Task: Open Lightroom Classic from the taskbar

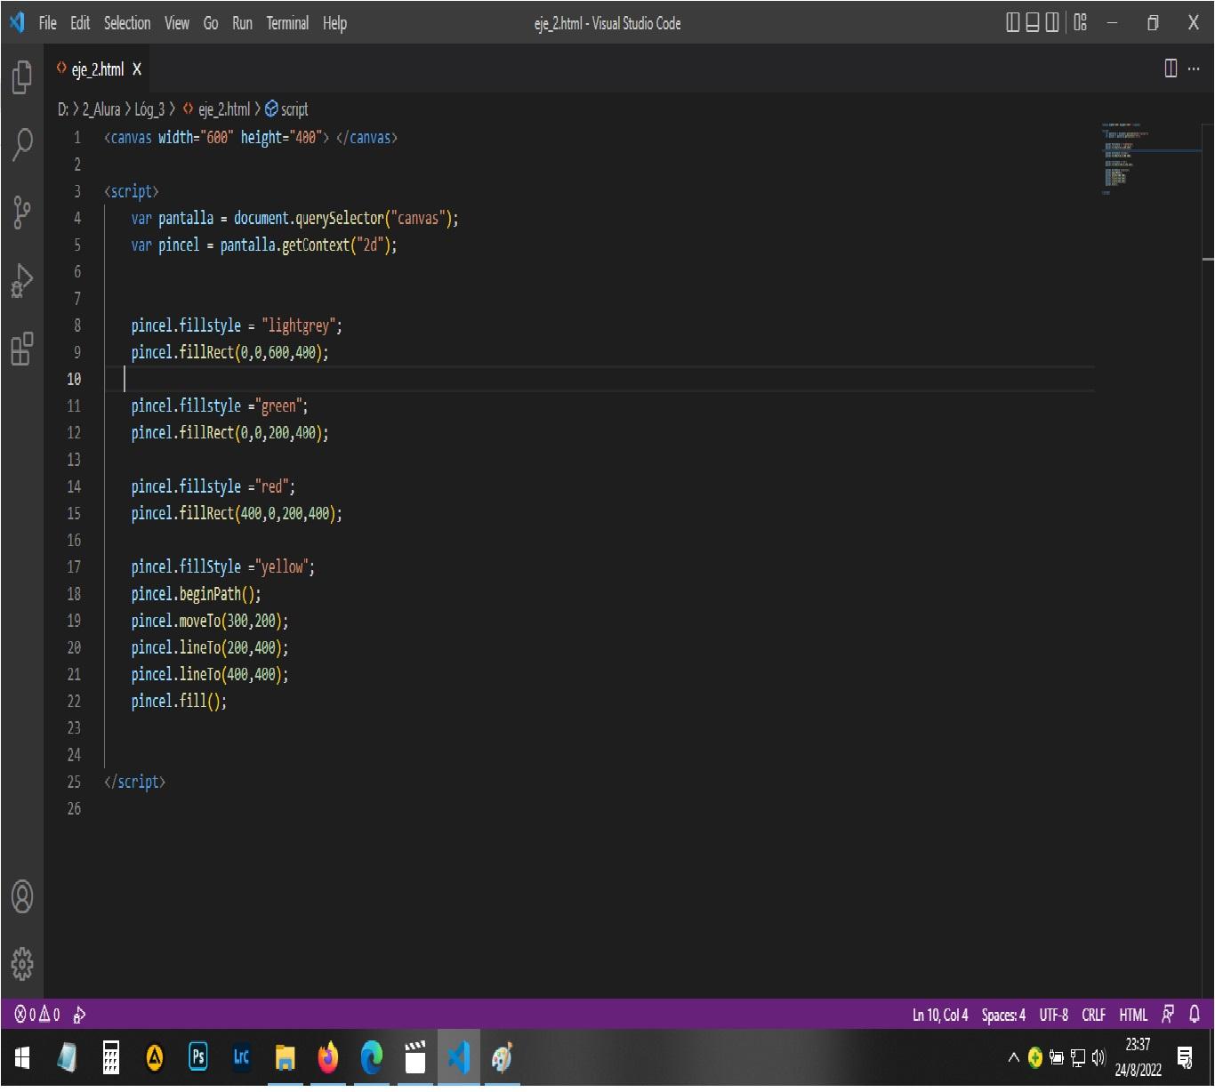Action: [x=241, y=1057]
